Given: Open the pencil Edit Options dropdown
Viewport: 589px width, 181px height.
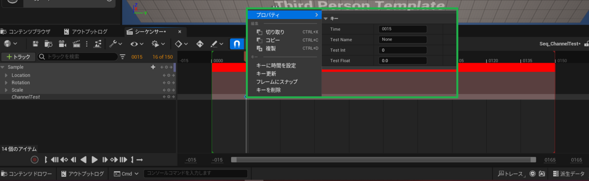Looking at the screenshot, I should tap(216, 44).
